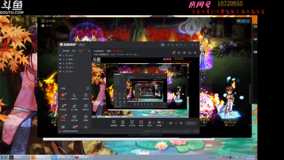This screenshot has height=160, width=284.
Task: Click the 修改 button next to stream title
Action: [109, 51]
